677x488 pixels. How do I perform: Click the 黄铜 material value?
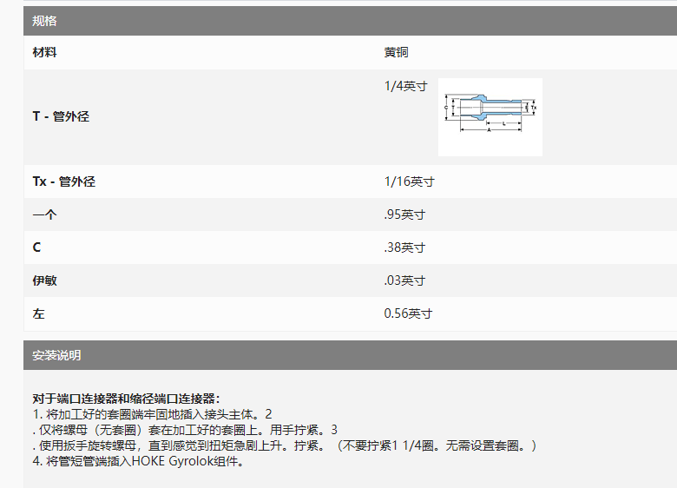click(397, 53)
